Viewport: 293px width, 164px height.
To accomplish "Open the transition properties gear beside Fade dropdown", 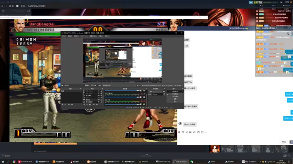I will coord(164,91).
